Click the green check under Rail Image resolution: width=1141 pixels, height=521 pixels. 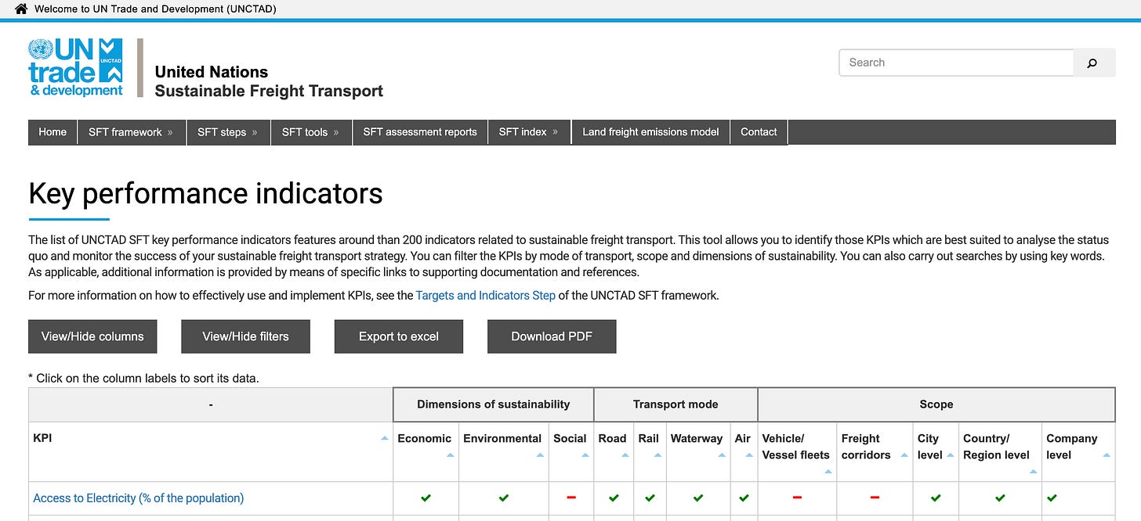[x=649, y=498]
